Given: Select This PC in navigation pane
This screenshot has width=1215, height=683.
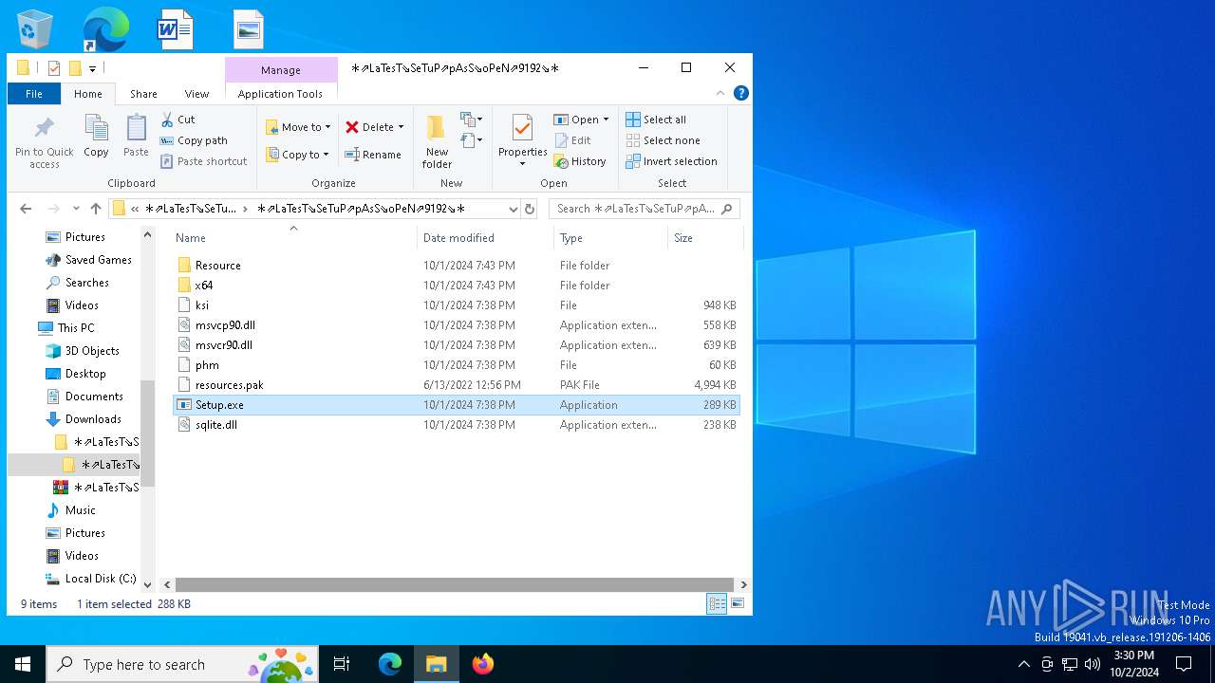Looking at the screenshot, I should coord(75,328).
